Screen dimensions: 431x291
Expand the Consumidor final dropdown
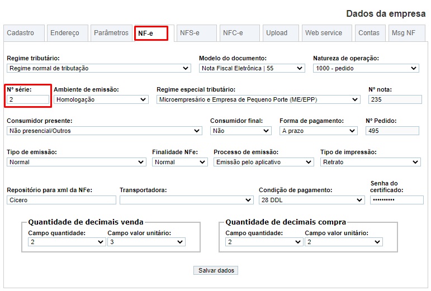tap(241, 131)
